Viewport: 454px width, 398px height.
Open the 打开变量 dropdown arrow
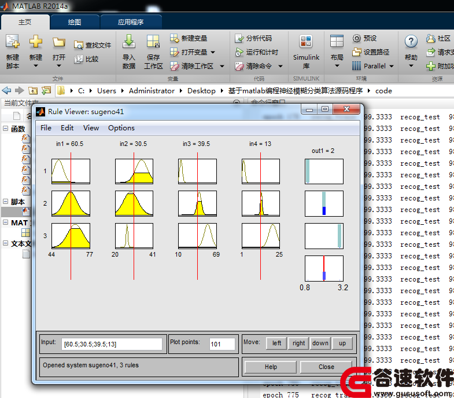tap(213, 52)
